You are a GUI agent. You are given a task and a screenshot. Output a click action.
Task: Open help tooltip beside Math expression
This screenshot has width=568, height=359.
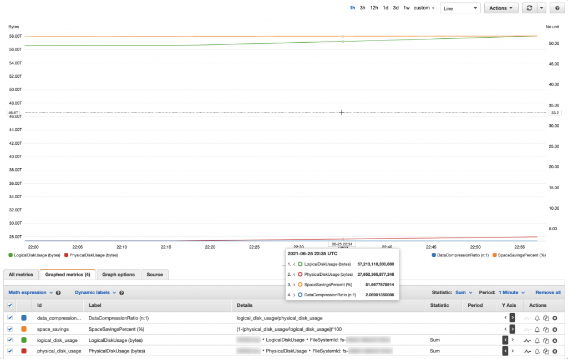point(58,292)
